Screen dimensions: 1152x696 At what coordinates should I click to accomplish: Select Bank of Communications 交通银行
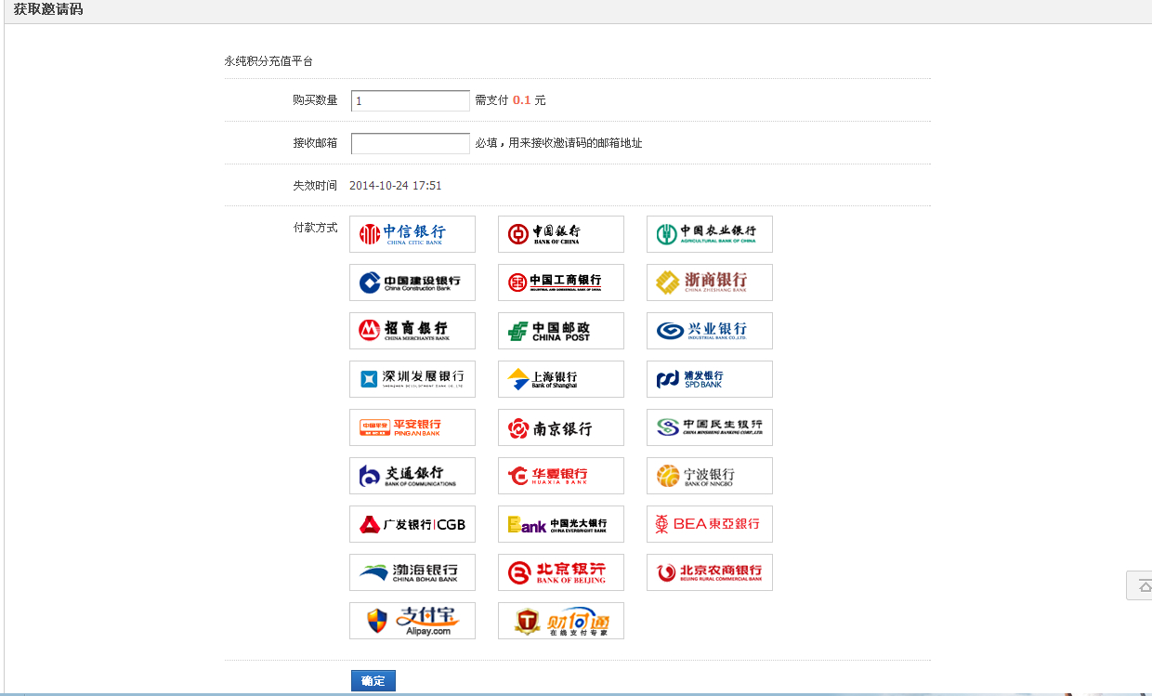412,476
